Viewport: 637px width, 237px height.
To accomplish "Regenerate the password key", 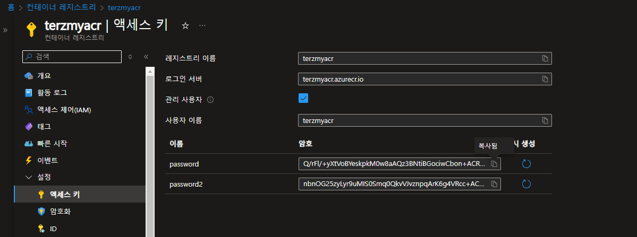I will tap(526, 164).
